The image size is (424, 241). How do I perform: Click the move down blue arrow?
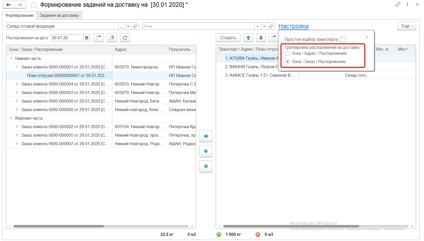[x=261, y=38]
